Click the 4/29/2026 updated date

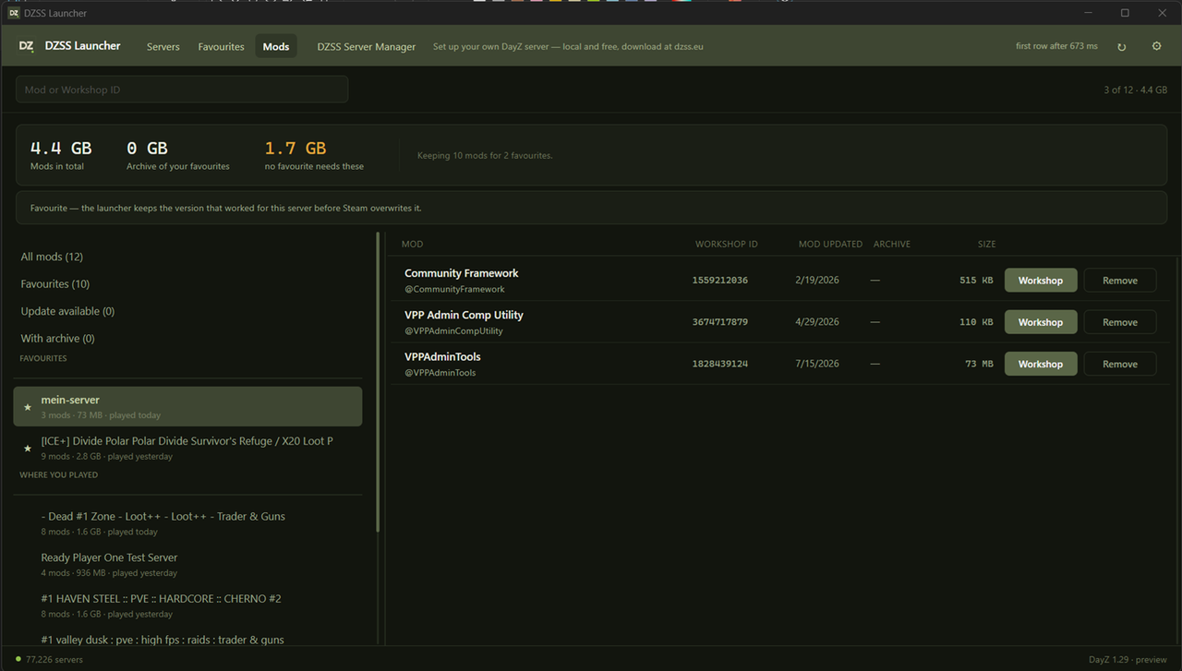coord(819,322)
